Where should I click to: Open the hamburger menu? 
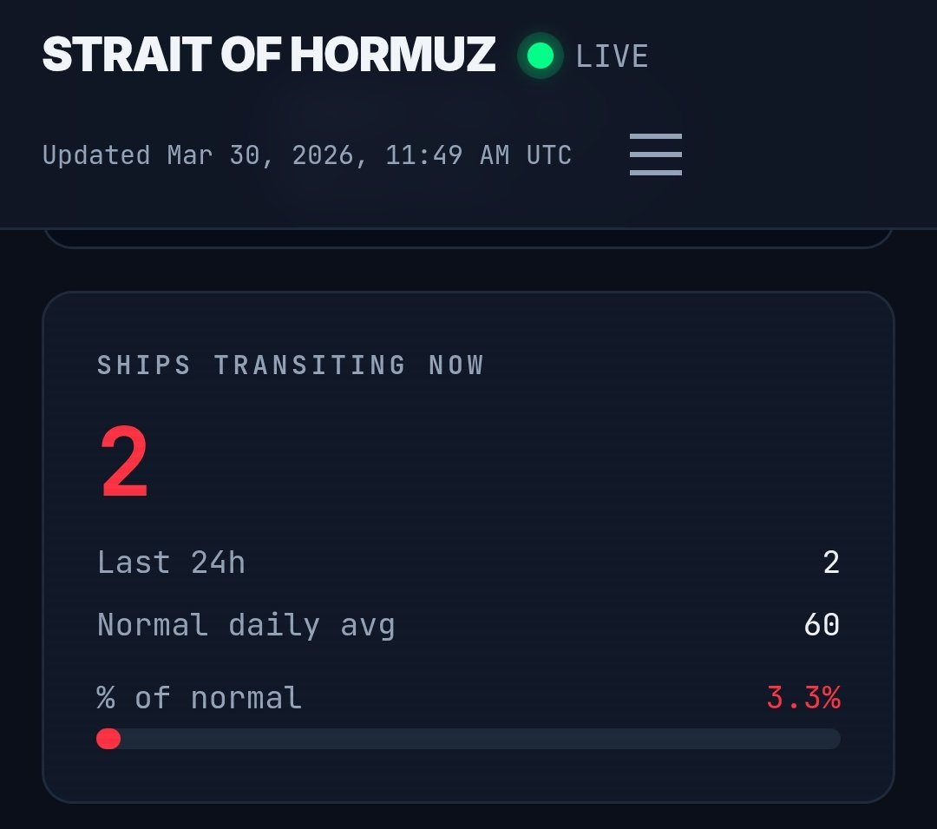pos(655,155)
